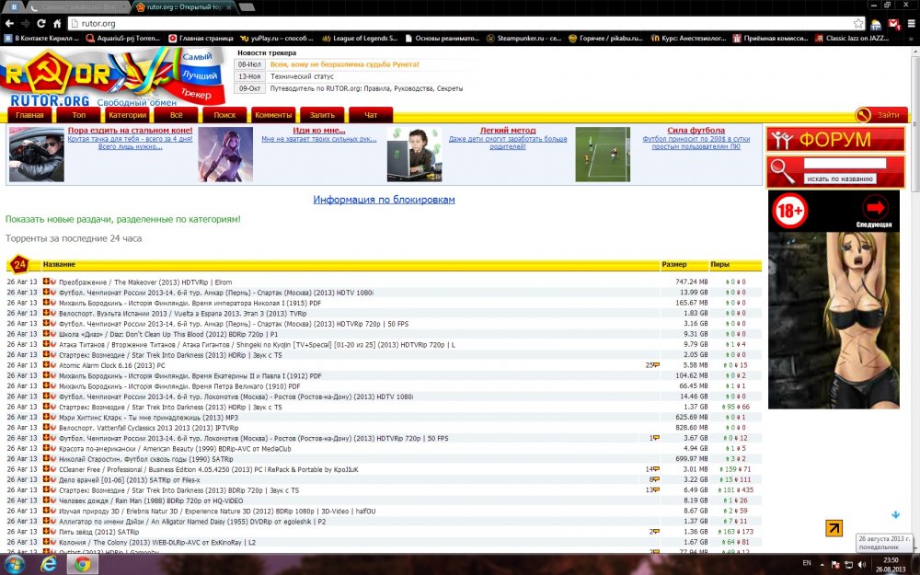
Task: Bookmark this page with the star icon
Action: (858, 24)
